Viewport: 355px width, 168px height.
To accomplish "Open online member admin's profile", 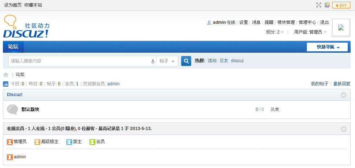I will tap(20, 157).
